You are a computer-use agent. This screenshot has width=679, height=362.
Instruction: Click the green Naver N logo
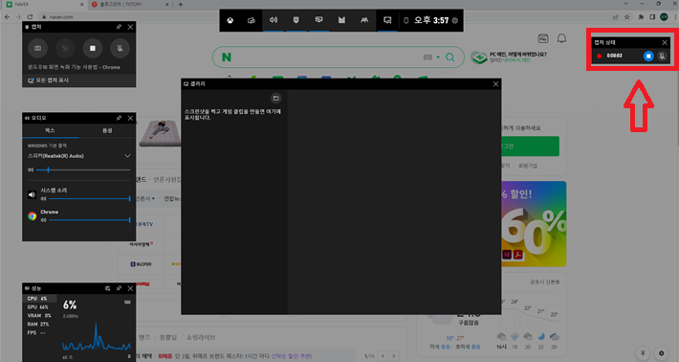[x=227, y=57]
